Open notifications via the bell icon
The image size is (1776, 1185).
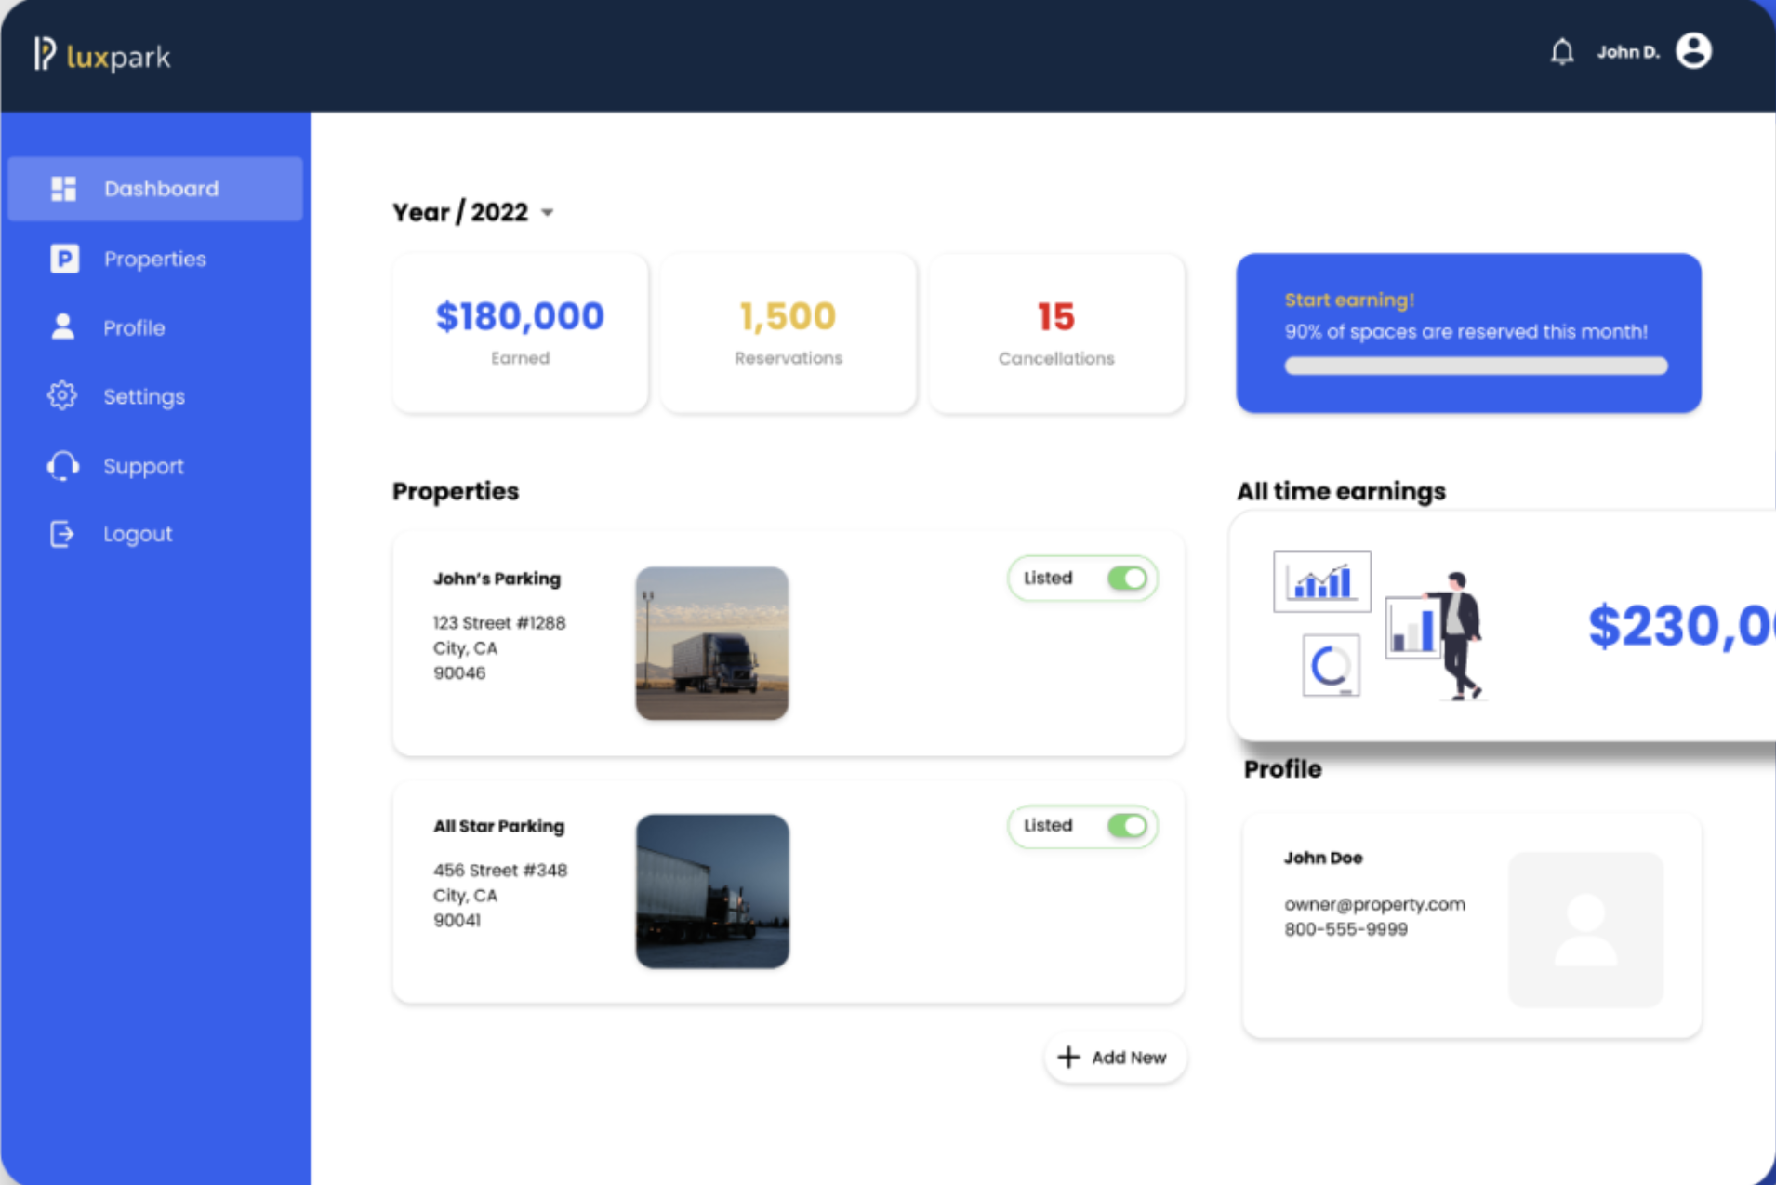tap(1562, 52)
